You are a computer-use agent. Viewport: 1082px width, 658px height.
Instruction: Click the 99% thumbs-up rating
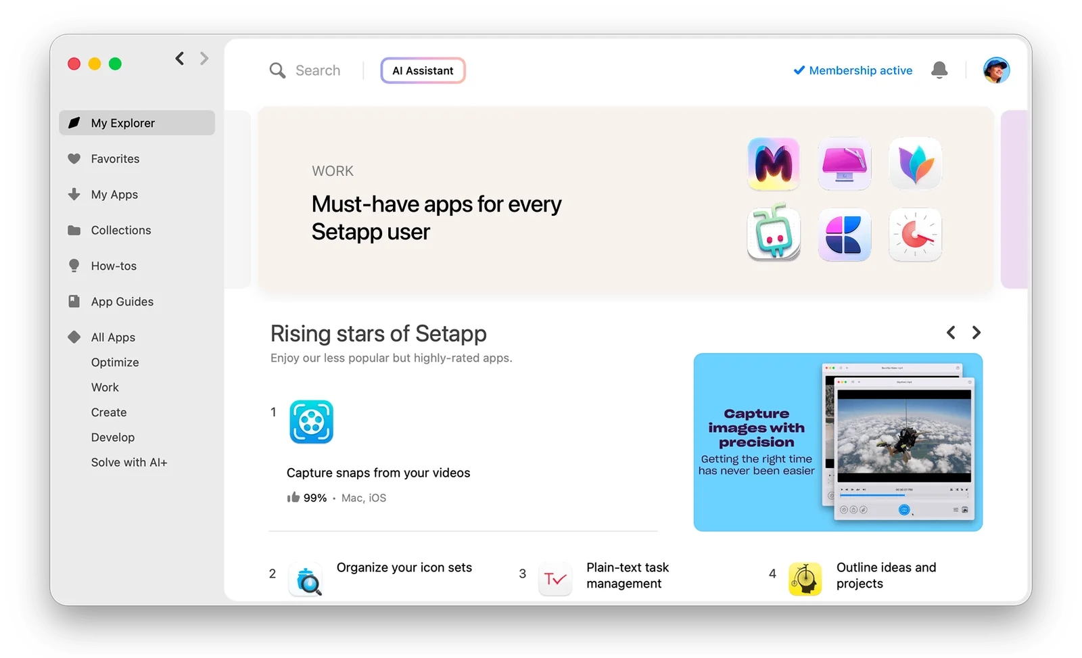307,498
